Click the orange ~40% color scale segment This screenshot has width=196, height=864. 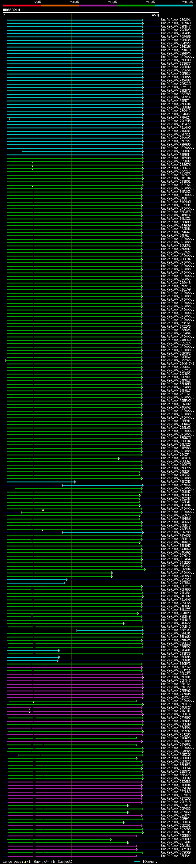(60, 6)
